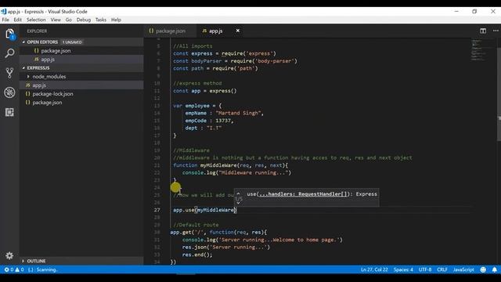501x282 pixels.
Task: Collapse the EXPRESSJS folder section
Action: (23, 68)
